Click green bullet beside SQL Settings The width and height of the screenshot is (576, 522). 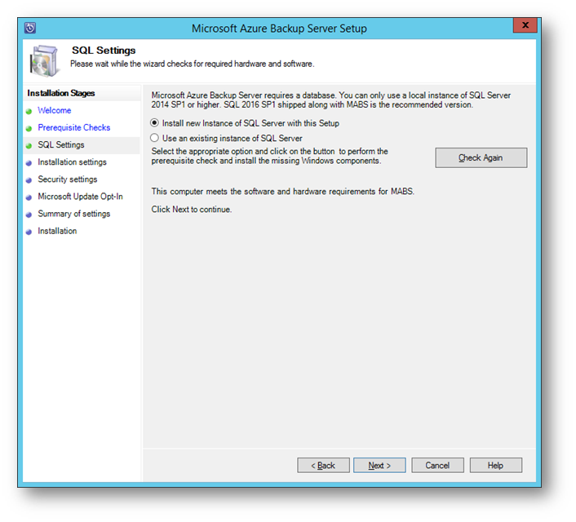point(29,146)
